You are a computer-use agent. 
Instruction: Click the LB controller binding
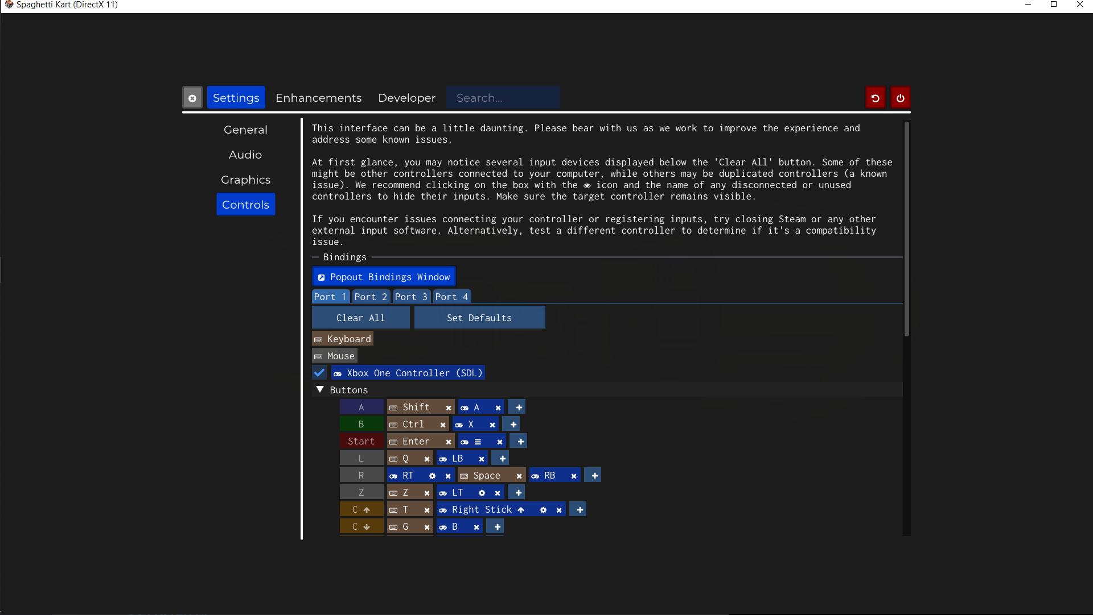(x=457, y=459)
